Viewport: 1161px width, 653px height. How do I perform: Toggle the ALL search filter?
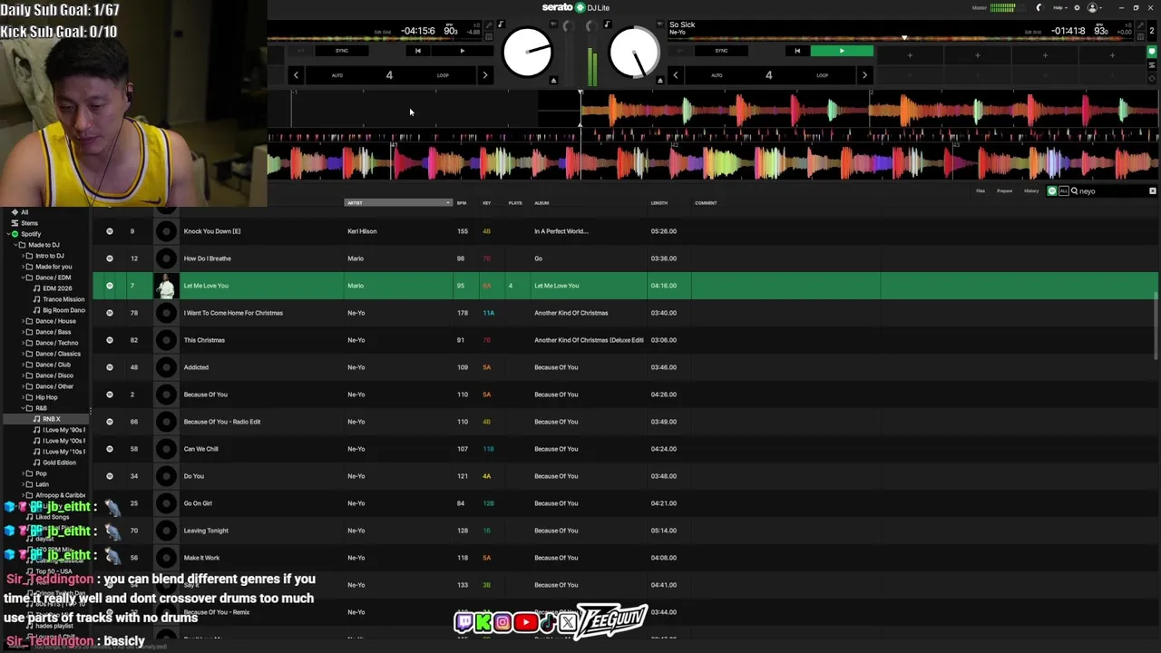tap(1063, 191)
